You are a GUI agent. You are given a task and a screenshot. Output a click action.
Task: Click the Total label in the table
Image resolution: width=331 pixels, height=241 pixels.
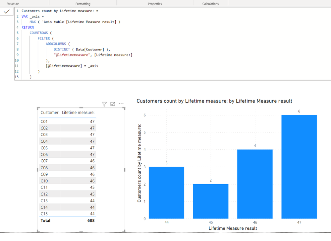tap(45, 220)
